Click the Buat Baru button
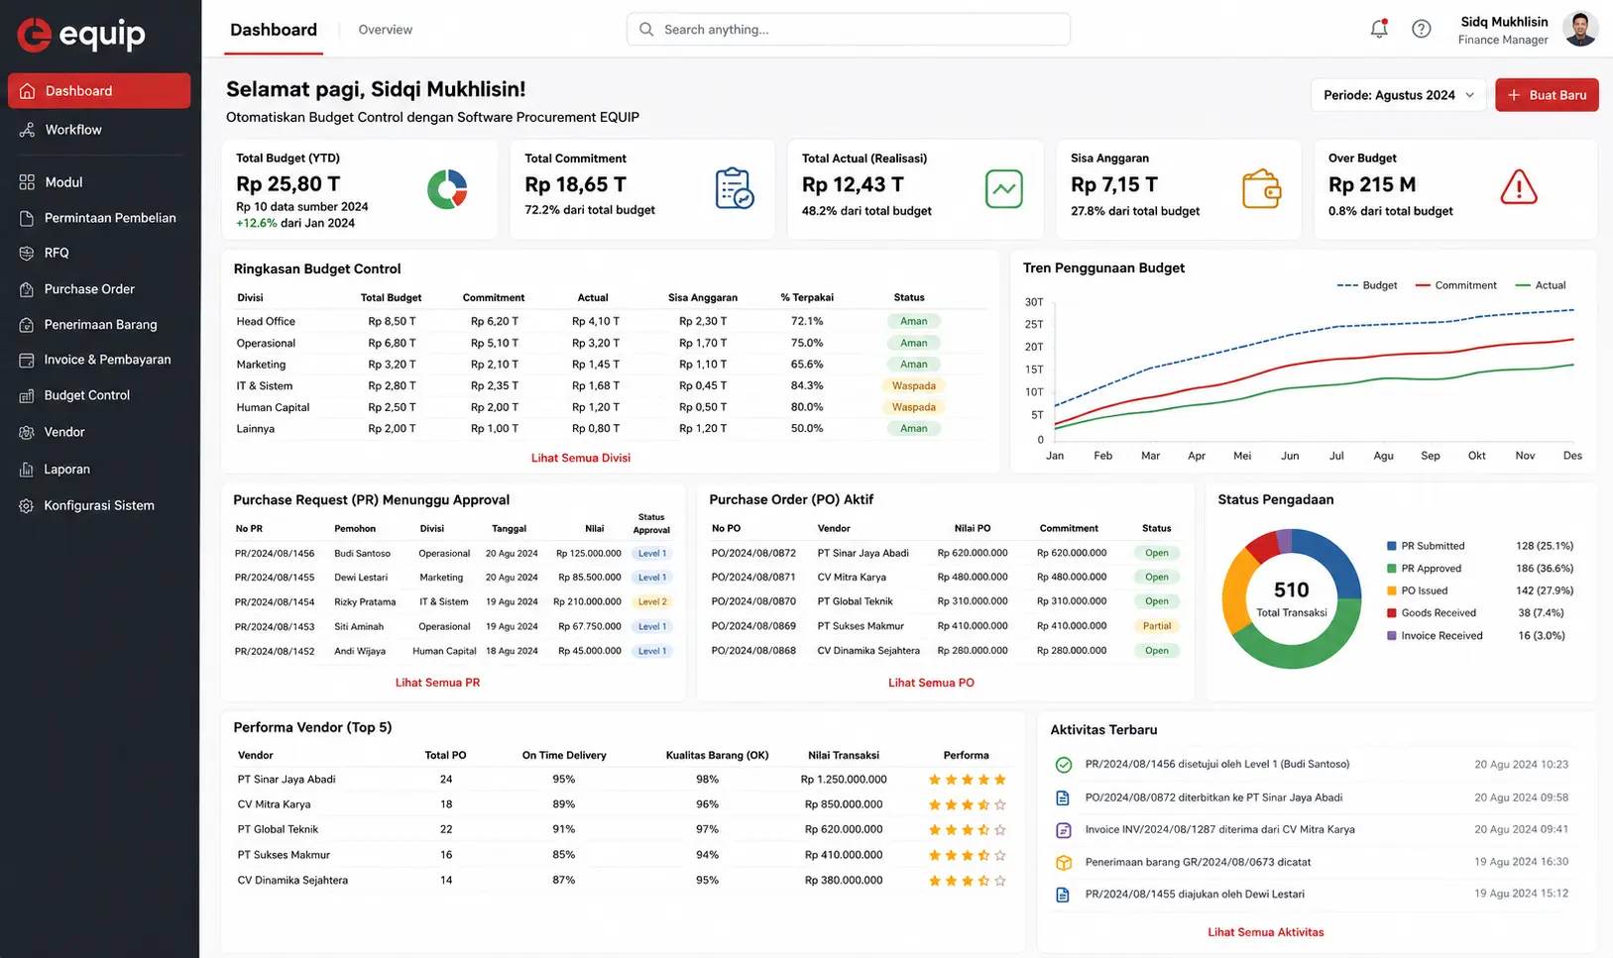Viewport: 1613px width, 958px height. coord(1547,95)
